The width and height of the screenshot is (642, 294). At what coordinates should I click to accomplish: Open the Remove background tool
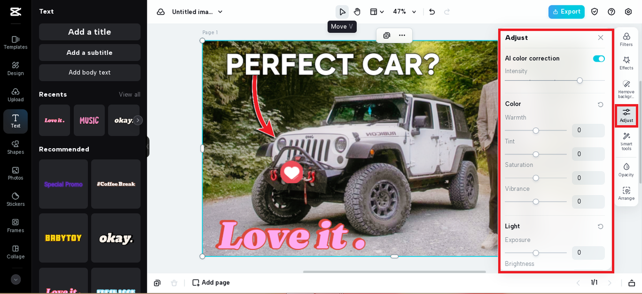[626, 89]
